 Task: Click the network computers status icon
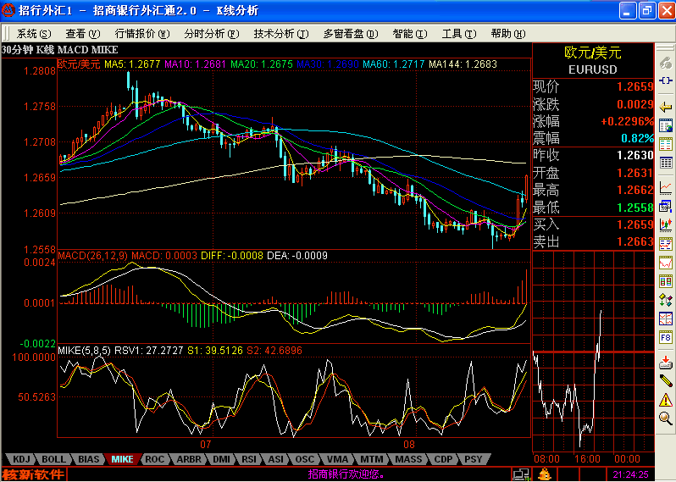point(521,474)
